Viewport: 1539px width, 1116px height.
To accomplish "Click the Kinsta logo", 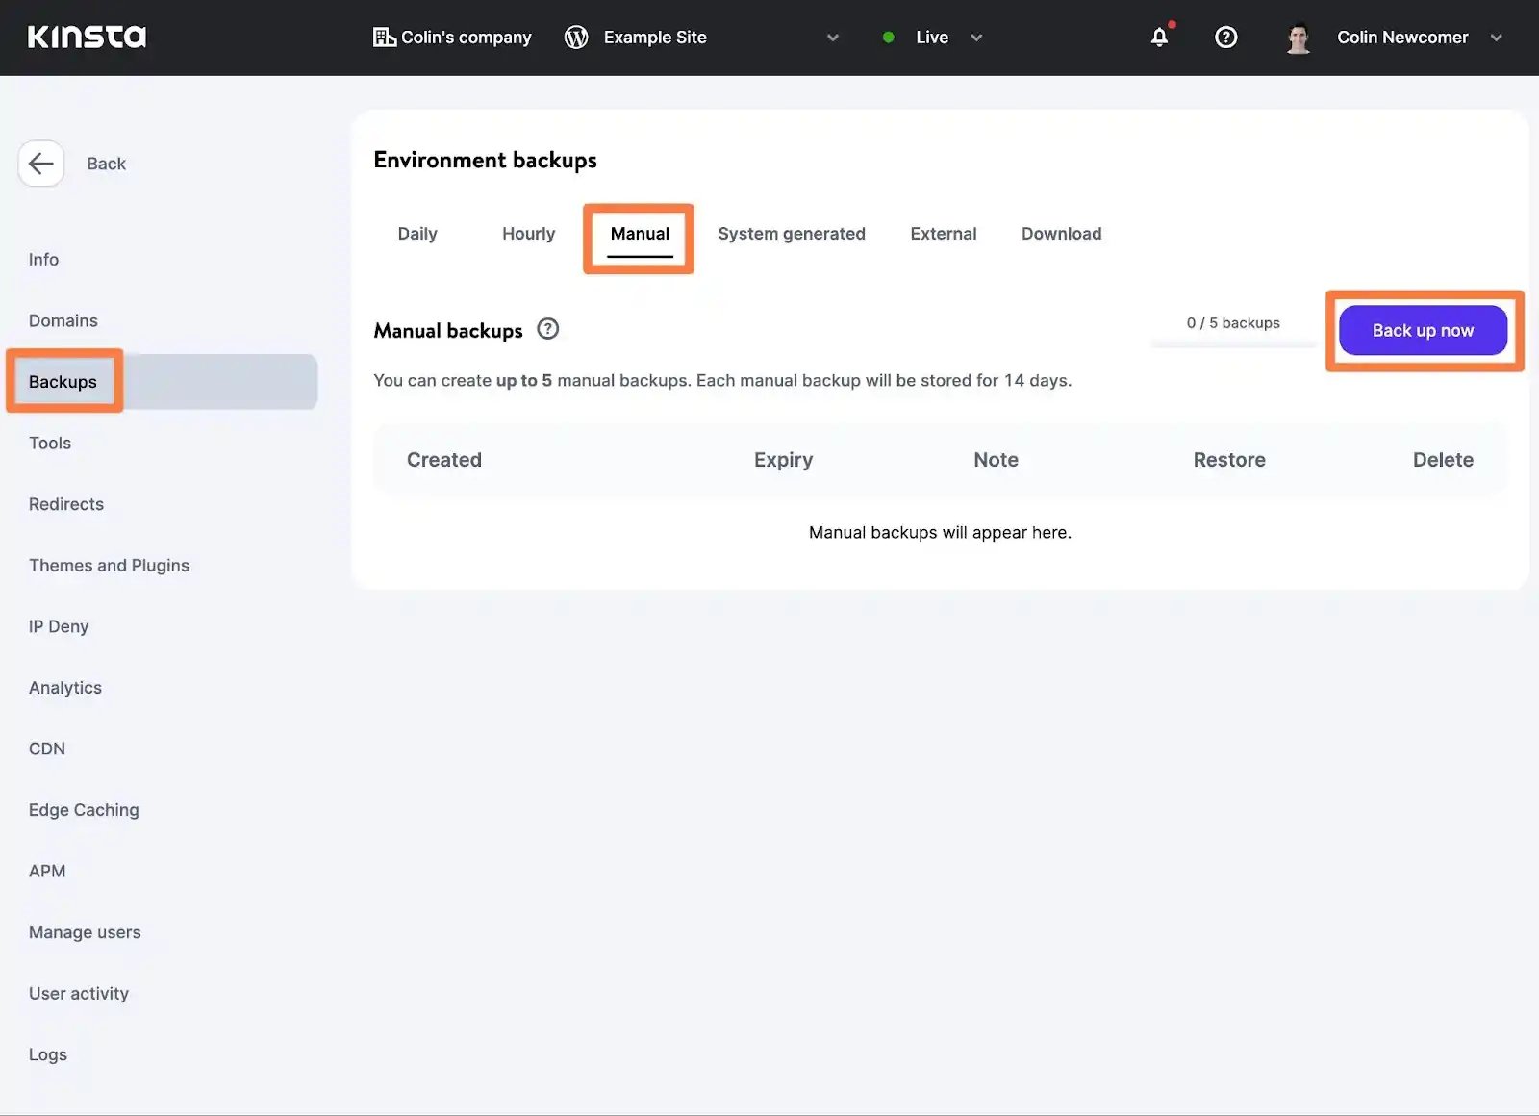I will (87, 37).
